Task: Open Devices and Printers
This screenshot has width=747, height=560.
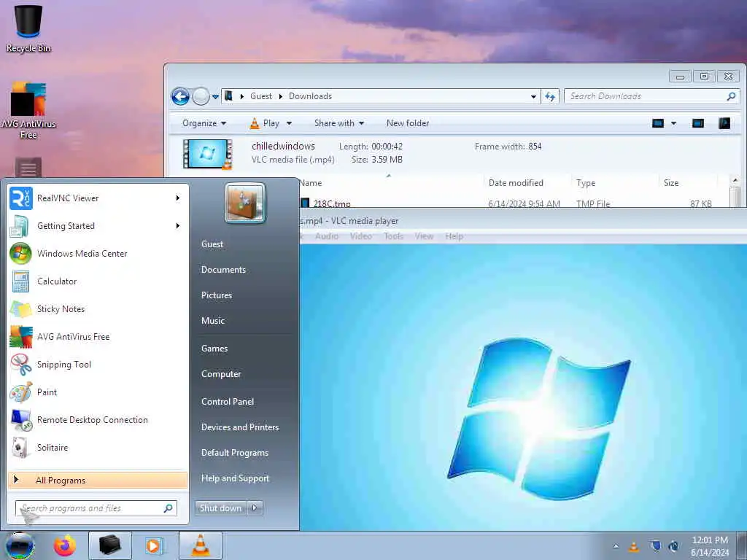Action: (239, 427)
